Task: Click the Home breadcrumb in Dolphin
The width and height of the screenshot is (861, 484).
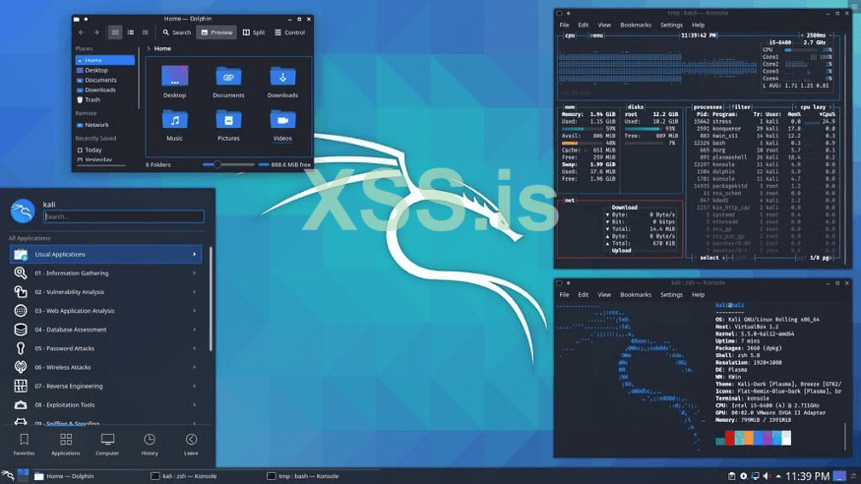Action: (x=162, y=49)
